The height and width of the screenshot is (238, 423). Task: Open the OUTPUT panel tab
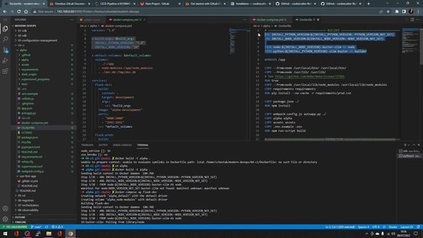pyautogui.click(x=103, y=145)
